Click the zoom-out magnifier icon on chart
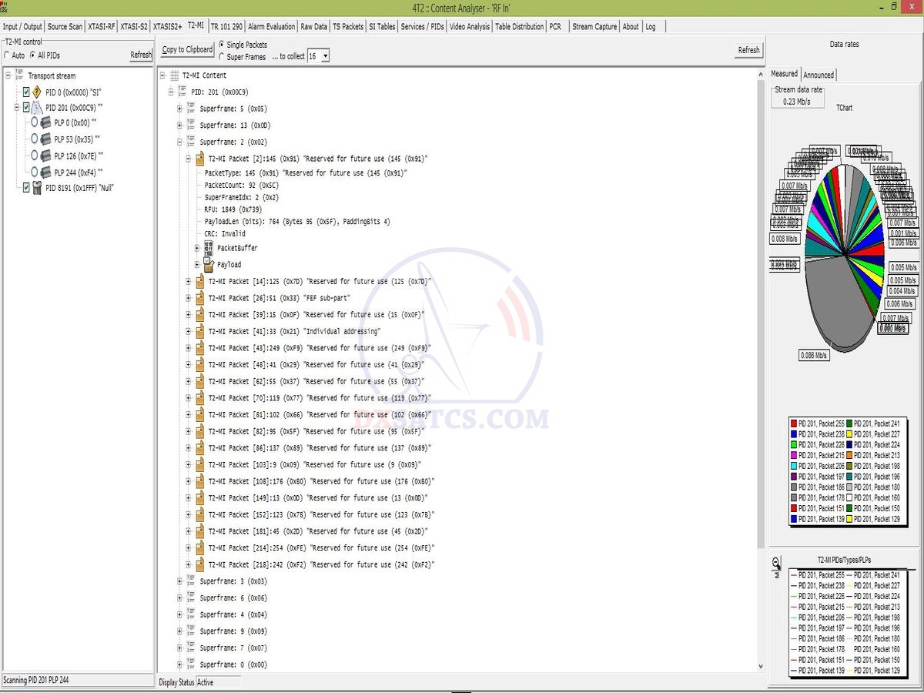924x693 pixels. point(776,562)
